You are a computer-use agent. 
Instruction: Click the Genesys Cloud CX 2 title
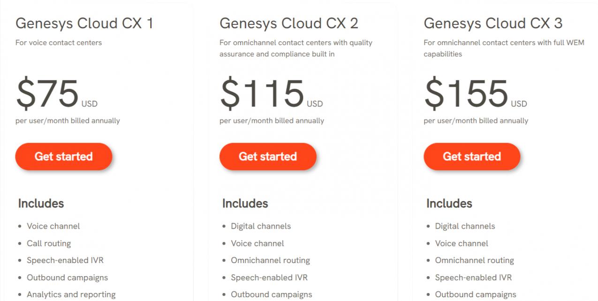click(x=289, y=23)
